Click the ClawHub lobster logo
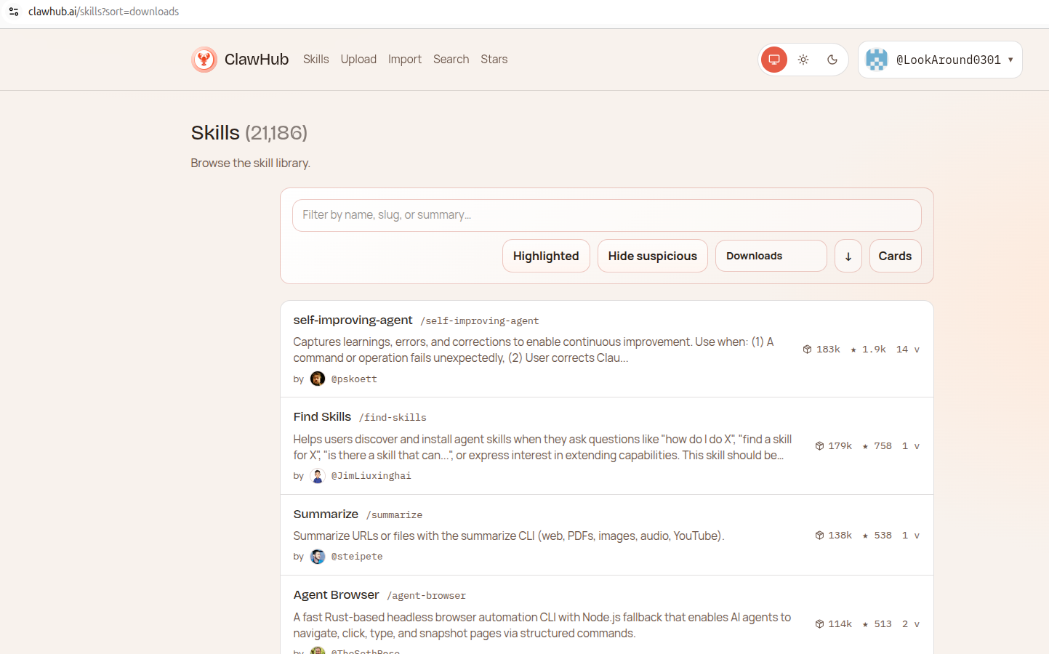Image resolution: width=1049 pixels, height=654 pixels. (x=204, y=60)
